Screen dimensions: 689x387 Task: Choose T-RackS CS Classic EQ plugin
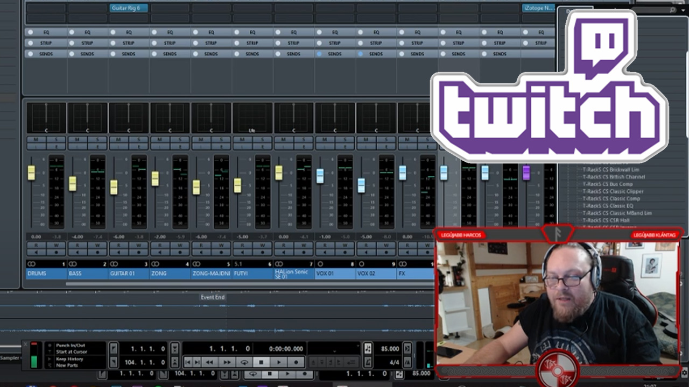(608, 206)
